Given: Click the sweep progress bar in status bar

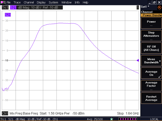Looking at the screenshot, I should tap(126, 119).
